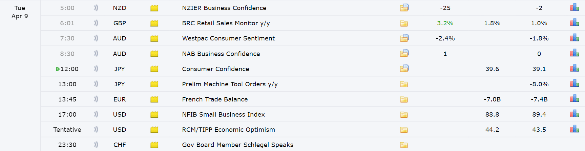Click yellow impact icon for RCM/TIPP Economic Optimism
This screenshot has height=151, width=585.
pos(154,130)
